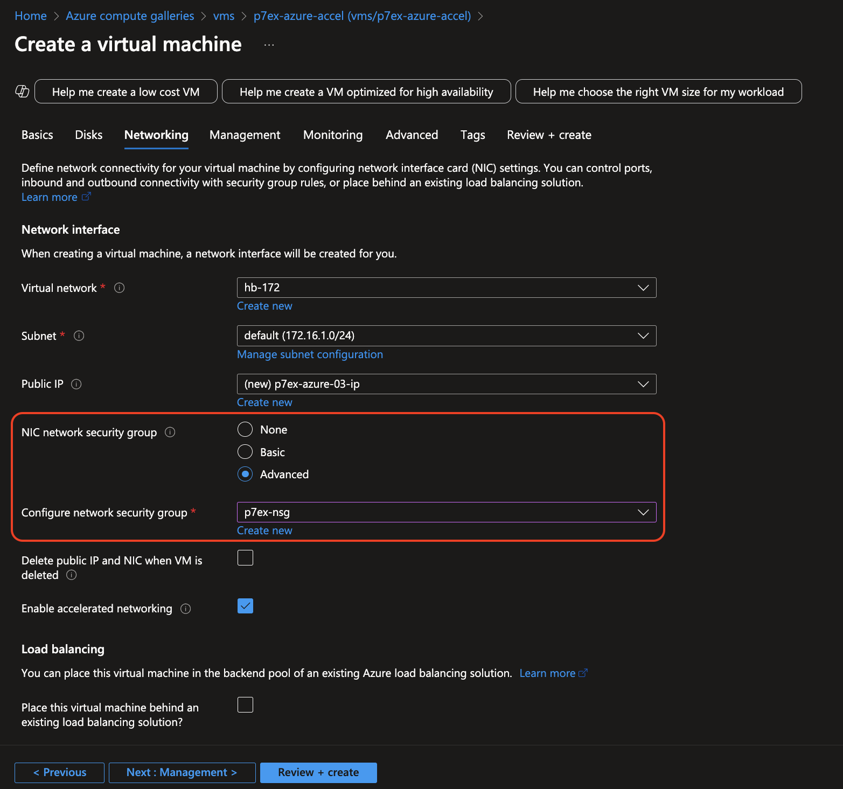
Task: Expand the p7ex-nsg security group dropdown
Action: [x=446, y=512]
